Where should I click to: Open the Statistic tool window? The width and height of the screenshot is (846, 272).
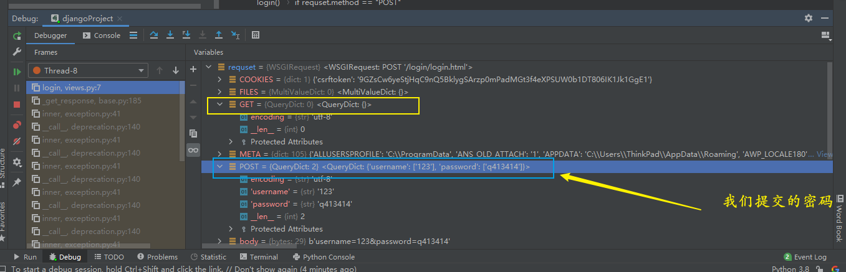[x=209, y=257]
